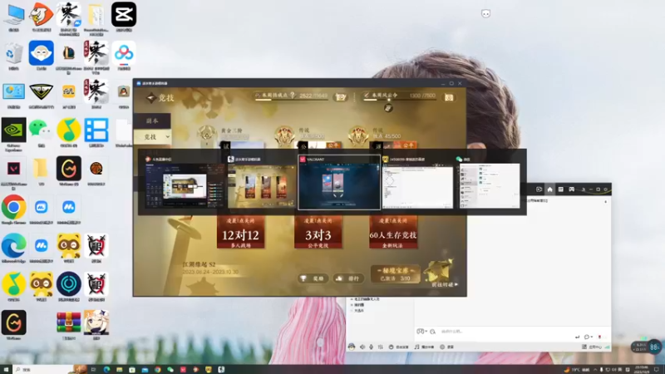The width and height of the screenshot is (665, 374).
Task: Launch Microsoft Edge from the desktop
Action: pyautogui.click(x=14, y=245)
